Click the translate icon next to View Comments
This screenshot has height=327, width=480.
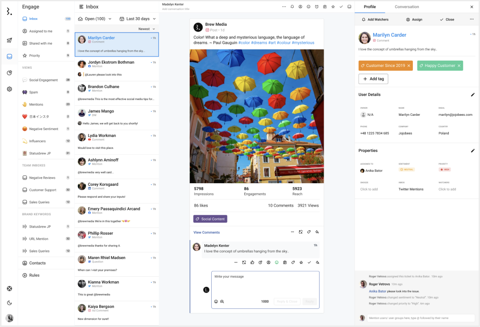click(x=301, y=232)
